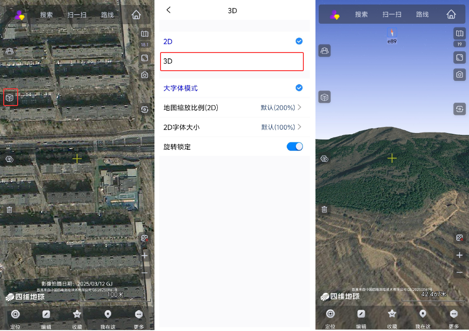Tap measure grid icon in left screen

(144, 238)
